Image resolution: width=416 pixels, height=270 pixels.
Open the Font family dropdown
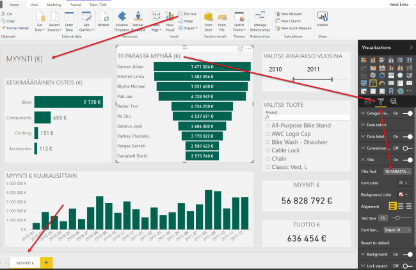[x=399, y=230]
